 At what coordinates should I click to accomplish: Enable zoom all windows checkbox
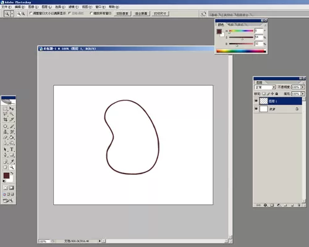(91, 13)
